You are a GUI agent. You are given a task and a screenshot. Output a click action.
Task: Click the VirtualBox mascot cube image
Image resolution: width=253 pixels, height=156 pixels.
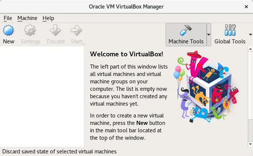(206, 87)
